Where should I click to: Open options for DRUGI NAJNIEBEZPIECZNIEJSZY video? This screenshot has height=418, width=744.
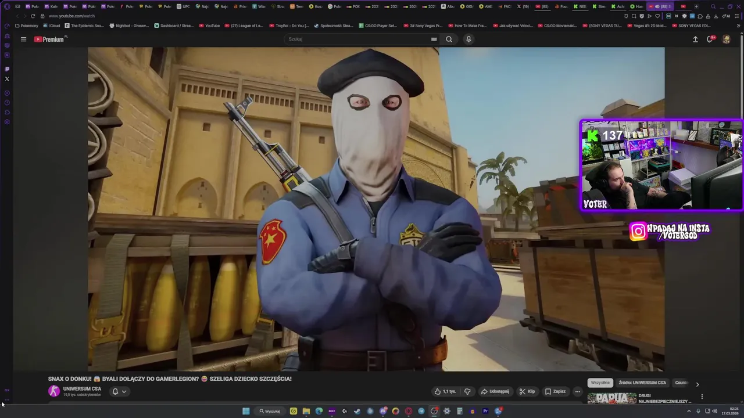[x=702, y=397]
